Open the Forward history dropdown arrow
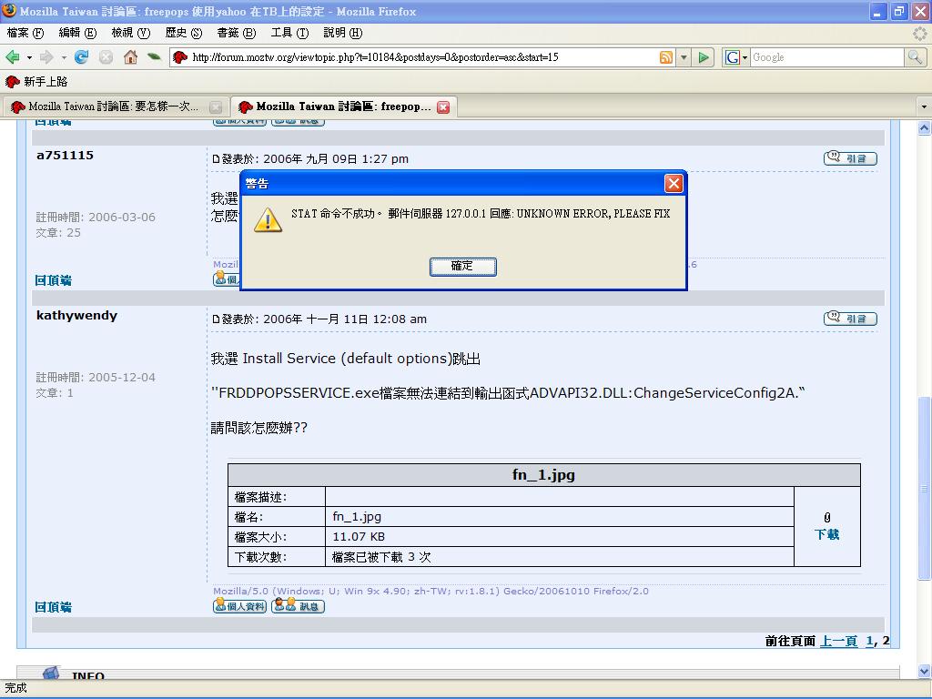Image resolution: width=932 pixels, height=699 pixels. tap(64, 57)
